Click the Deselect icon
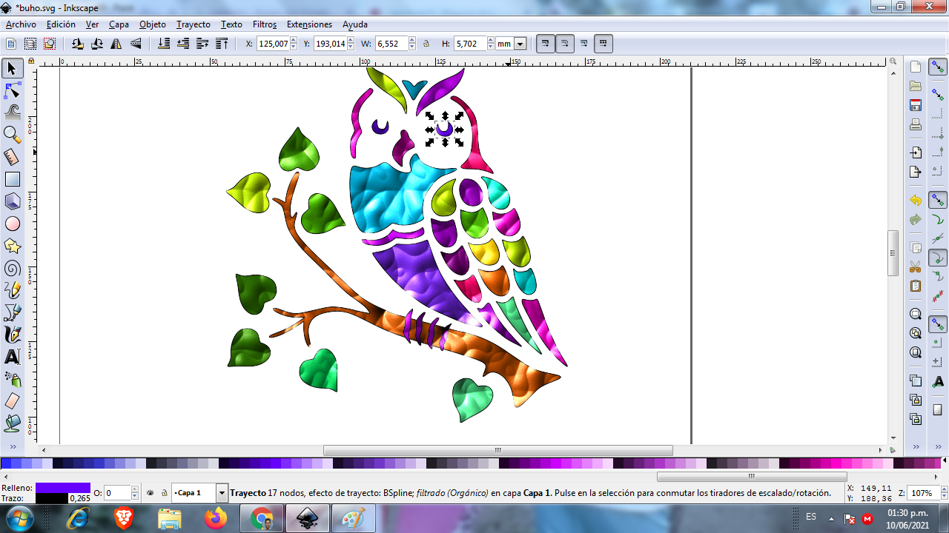 pos(50,44)
